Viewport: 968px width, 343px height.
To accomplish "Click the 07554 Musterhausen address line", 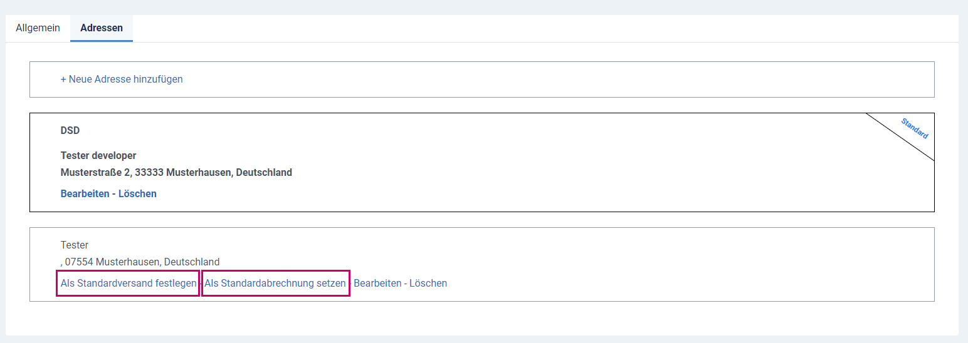I will tap(140, 262).
